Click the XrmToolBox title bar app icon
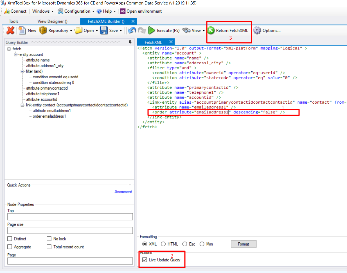 [x=3, y=3]
